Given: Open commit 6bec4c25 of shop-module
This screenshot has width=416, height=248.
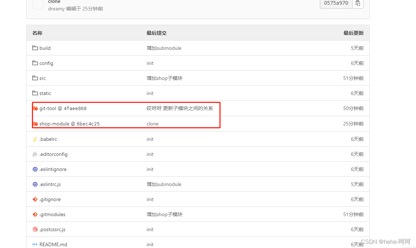Looking at the screenshot, I should coord(88,124).
